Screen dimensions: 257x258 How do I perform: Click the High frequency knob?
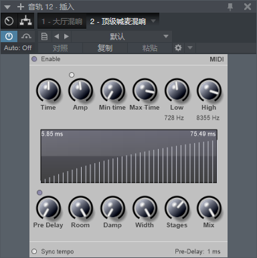[x=209, y=90]
